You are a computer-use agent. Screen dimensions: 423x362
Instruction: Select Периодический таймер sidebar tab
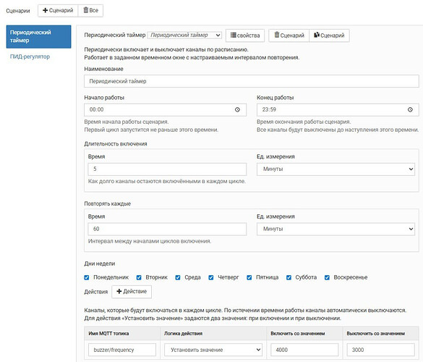(x=38, y=36)
